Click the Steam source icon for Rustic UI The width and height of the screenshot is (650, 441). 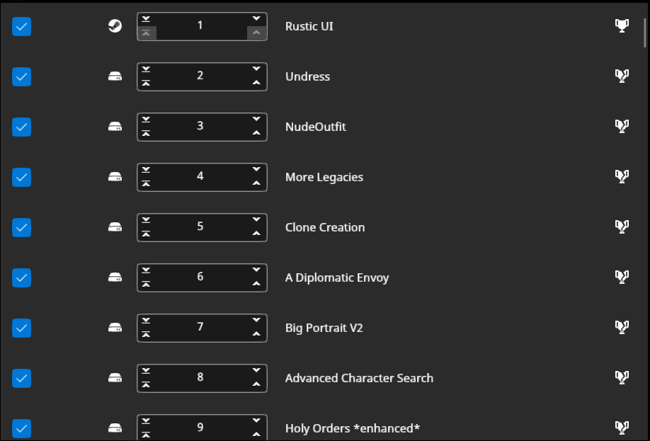[115, 26]
